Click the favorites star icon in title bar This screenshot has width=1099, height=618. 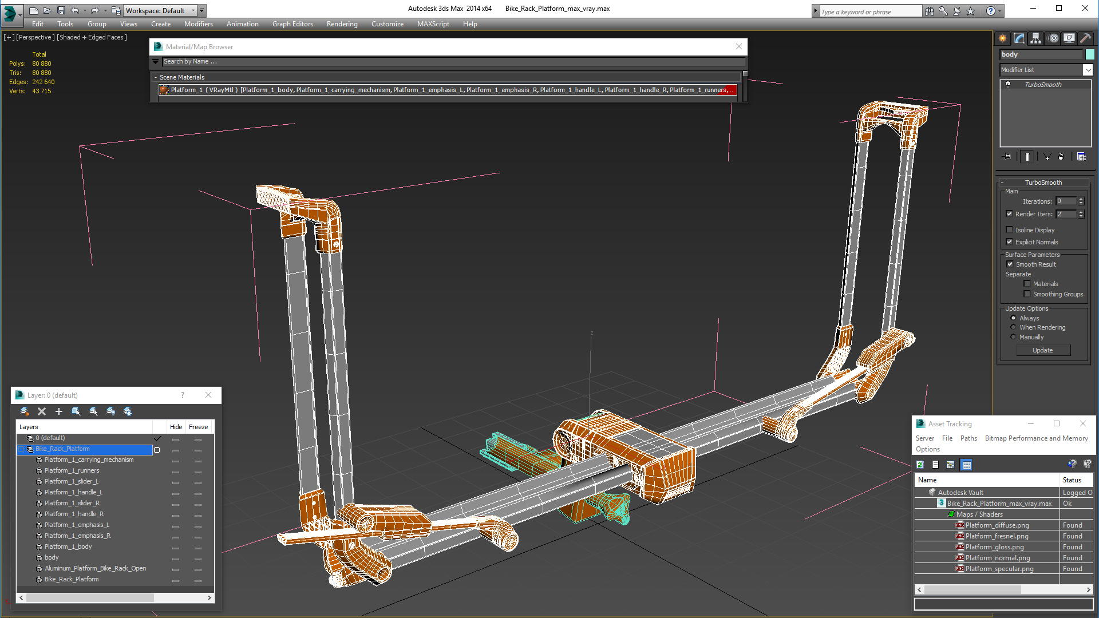click(970, 11)
